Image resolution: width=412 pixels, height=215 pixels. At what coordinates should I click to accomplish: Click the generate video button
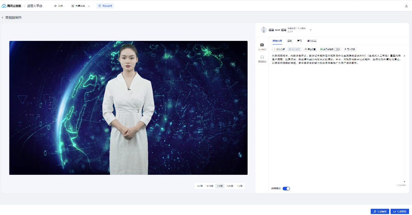click(400, 211)
